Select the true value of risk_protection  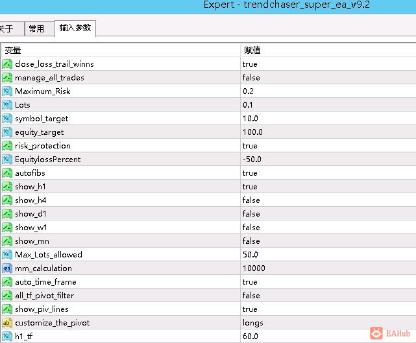(x=250, y=146)
